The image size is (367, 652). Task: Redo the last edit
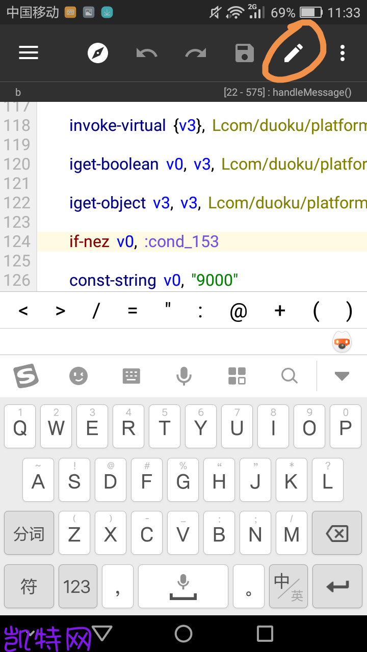coord(196,53)
